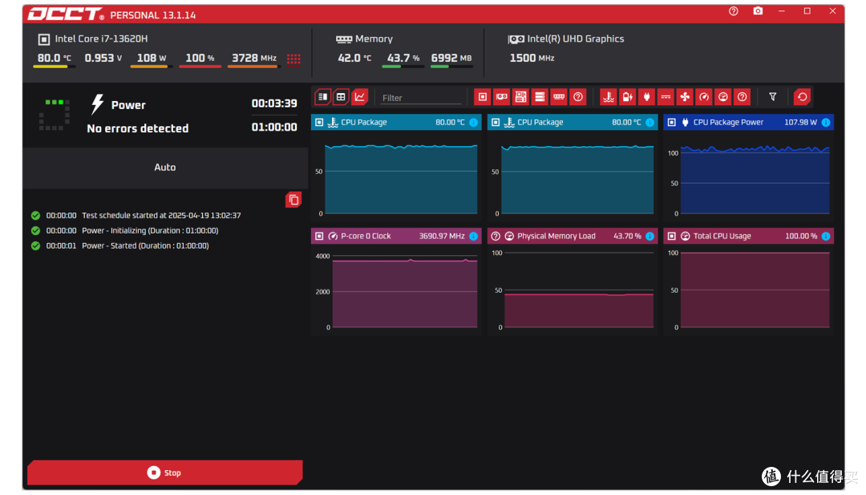This screenshot has height=495, width=866.
Task: Toggle the current (dashed lines) sensor filter
Action: click(666, 97)
